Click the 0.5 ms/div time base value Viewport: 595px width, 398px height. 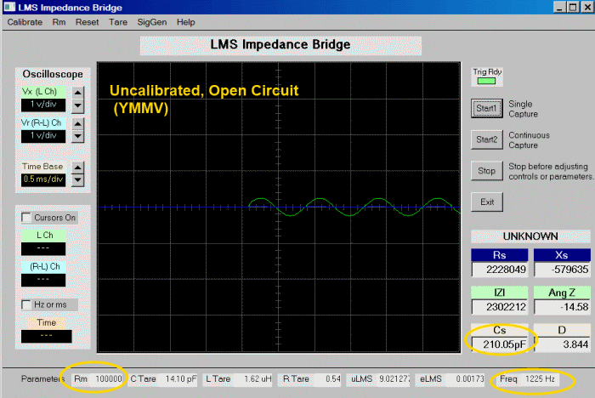point(43,179)
